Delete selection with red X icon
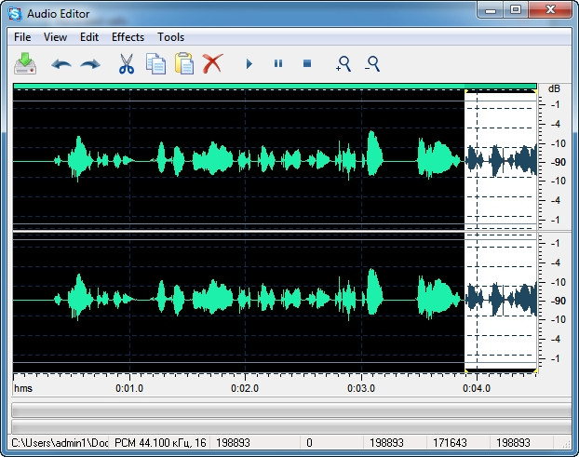579x457 pixels. point(212,63)
